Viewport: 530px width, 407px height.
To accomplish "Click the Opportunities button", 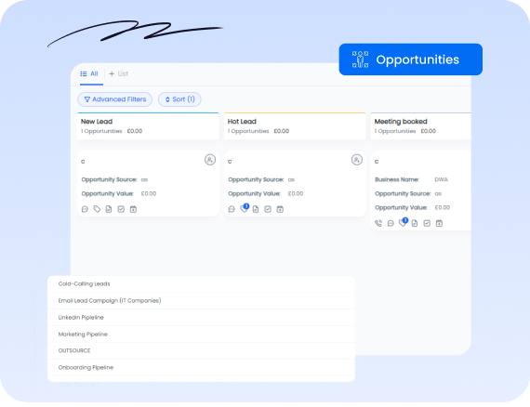I will tap(411, 59).
